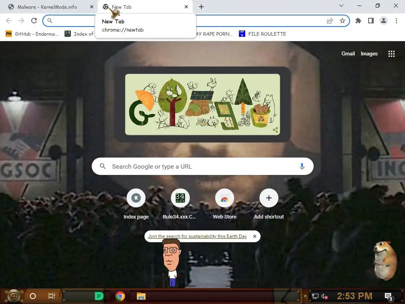Screen dimensions: 405x304
Task: Open Task View on the taskbar
Action: coord(52,296)
